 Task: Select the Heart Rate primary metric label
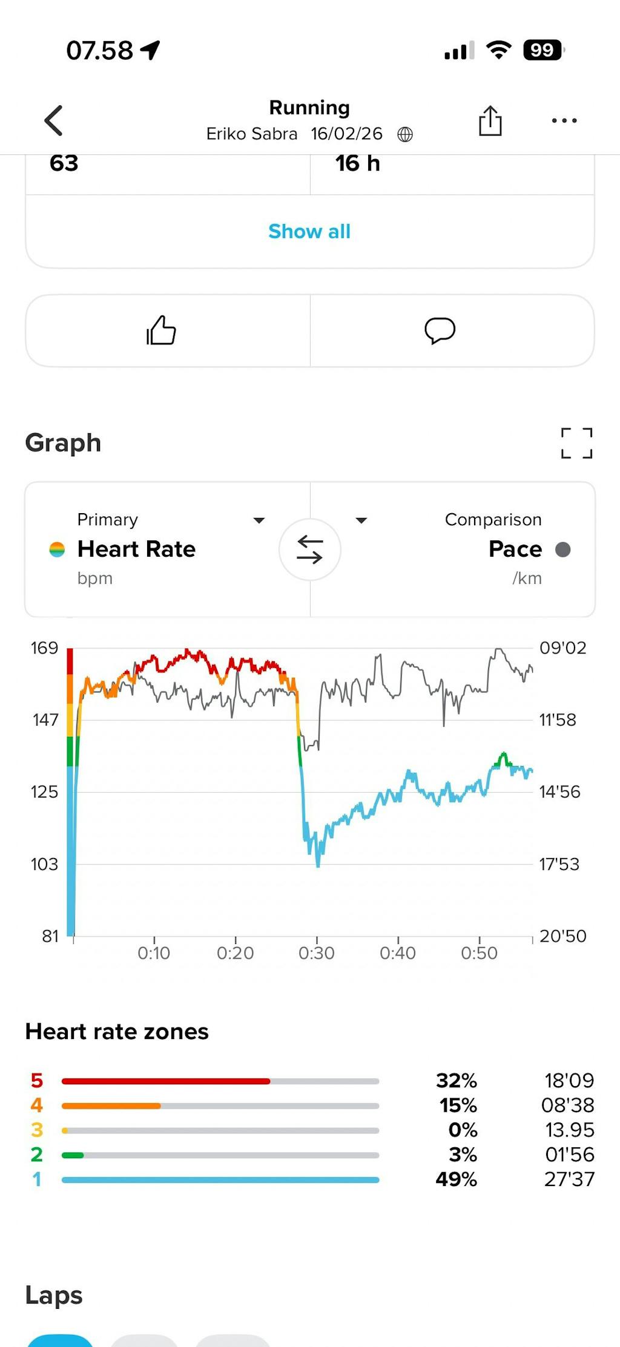pyautogui.click(x=136, y=549)
